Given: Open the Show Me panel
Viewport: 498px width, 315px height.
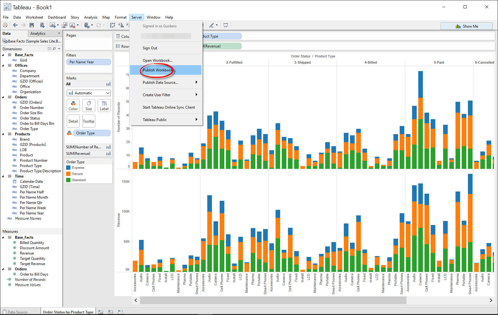Looking at the screenshot, I should tap(467, 26).
